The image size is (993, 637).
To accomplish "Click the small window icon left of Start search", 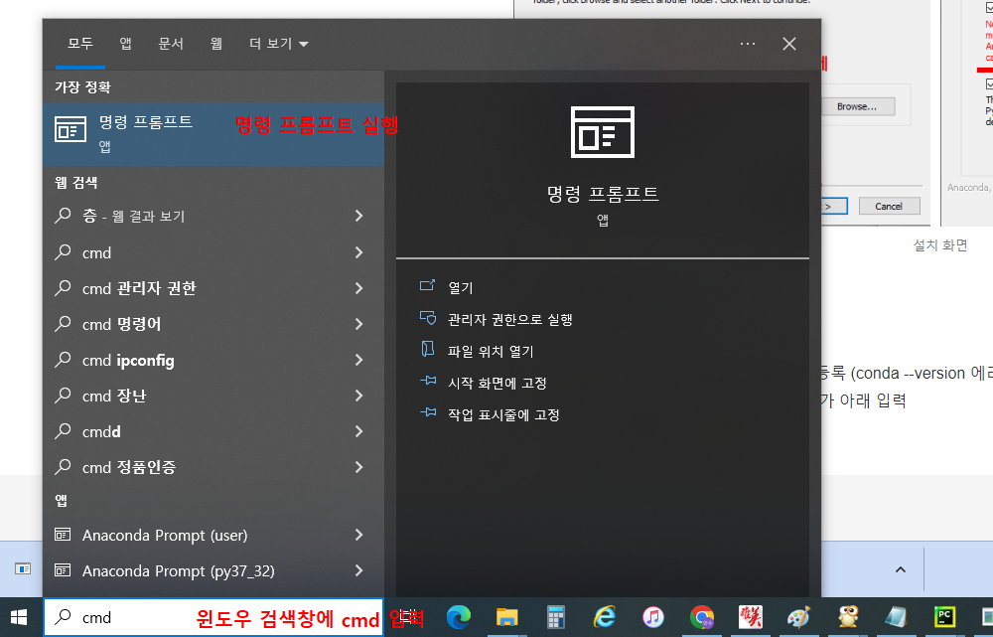I will [x=23, y=568].
